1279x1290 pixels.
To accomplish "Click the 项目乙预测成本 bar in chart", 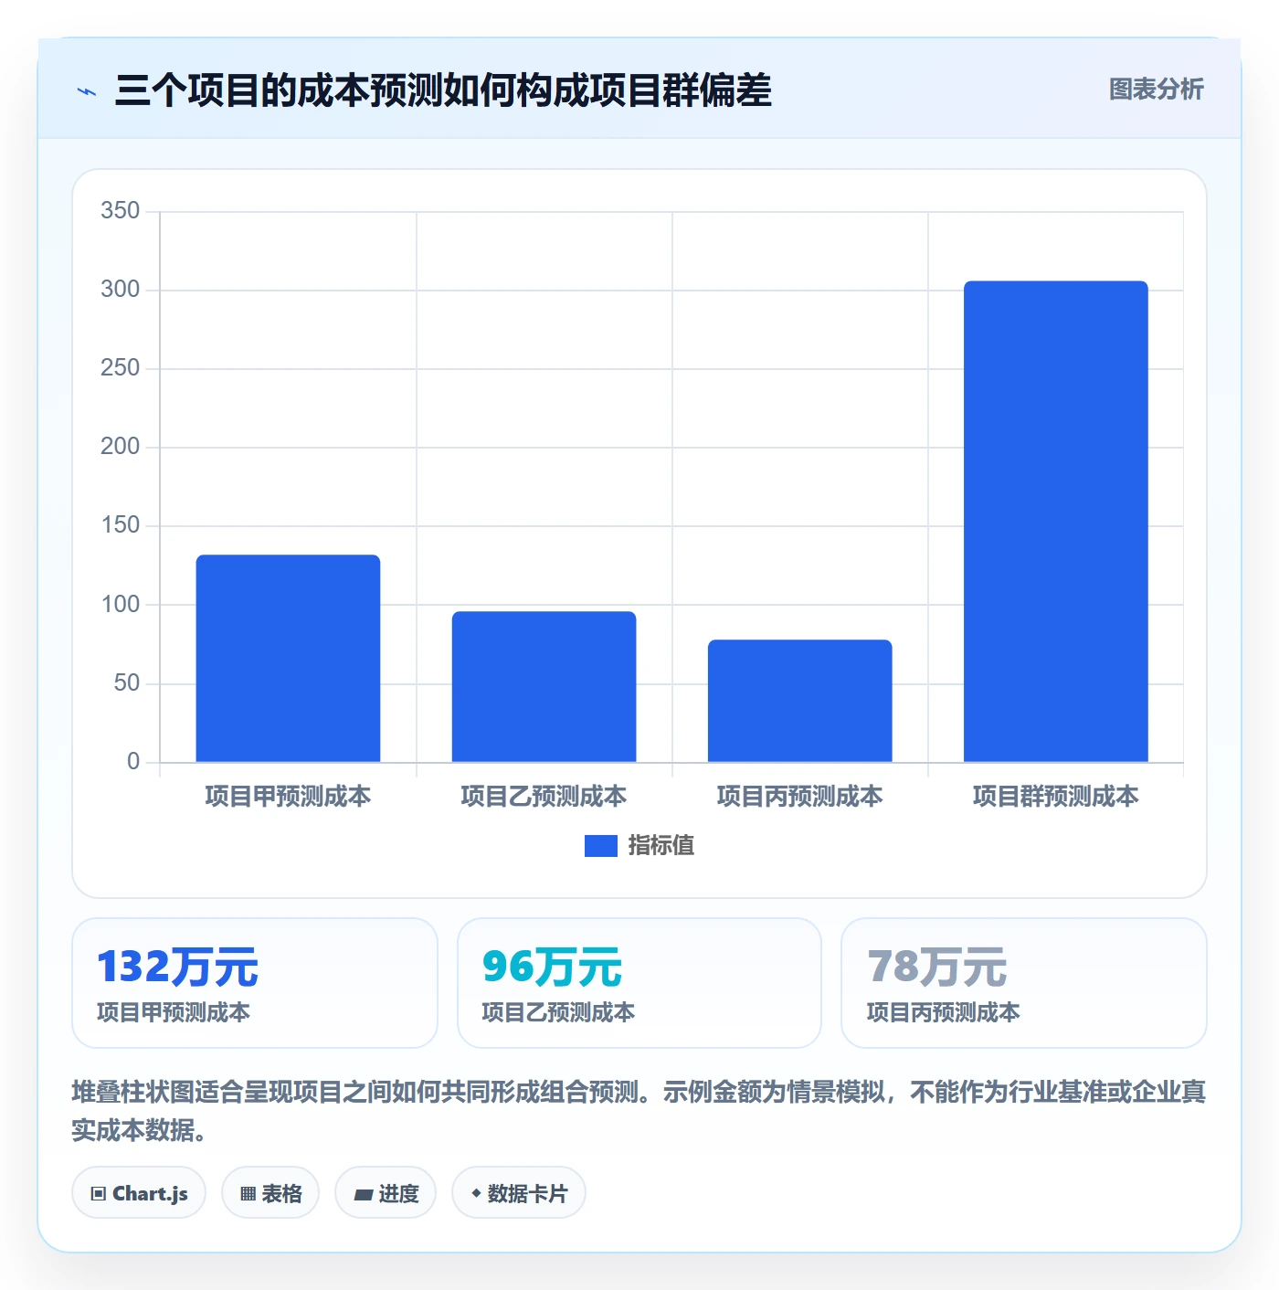I will pos(544,686).
